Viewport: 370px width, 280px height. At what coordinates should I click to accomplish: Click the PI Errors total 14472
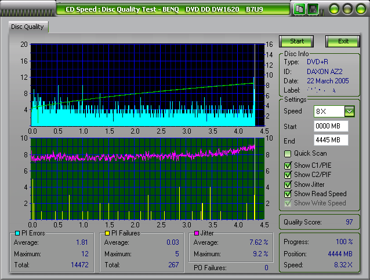79,265
